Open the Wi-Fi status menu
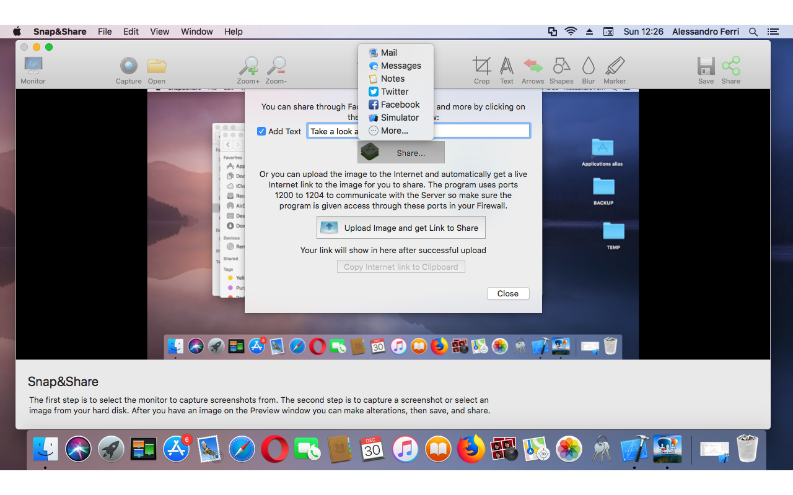 point(571,32)
